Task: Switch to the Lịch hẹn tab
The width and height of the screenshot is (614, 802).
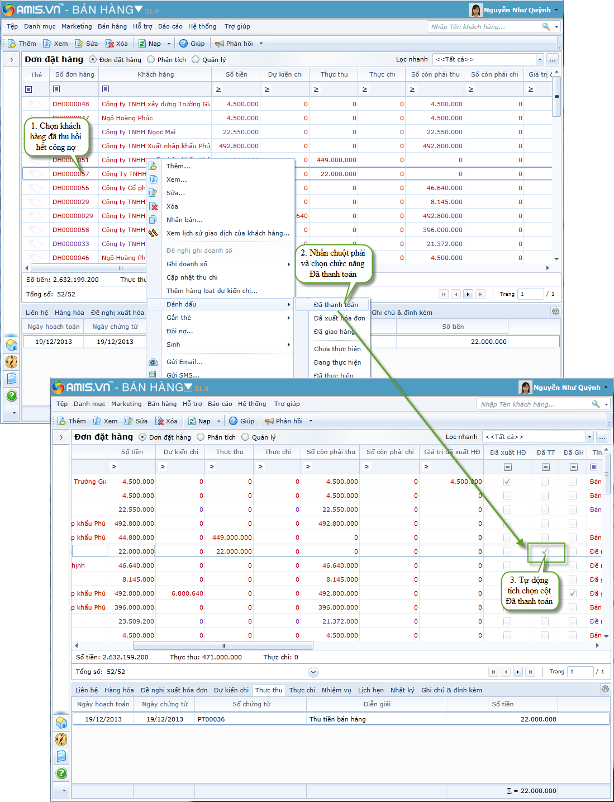Action: [371, 690]
